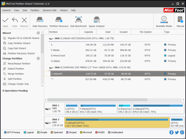Select G:Abbas(NTFS) block in disk map
Image resolution: width=186 pixels, height=139 pixels.
pos(158,108)
